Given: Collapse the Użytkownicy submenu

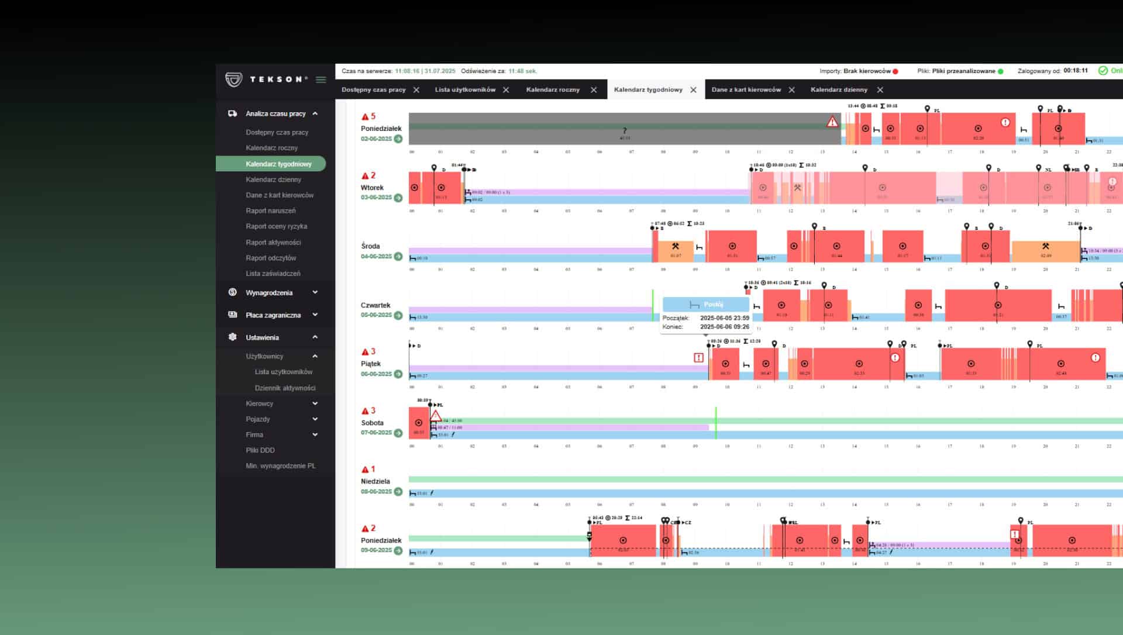Looking at the screenshot, I should [x=315, y=356].
